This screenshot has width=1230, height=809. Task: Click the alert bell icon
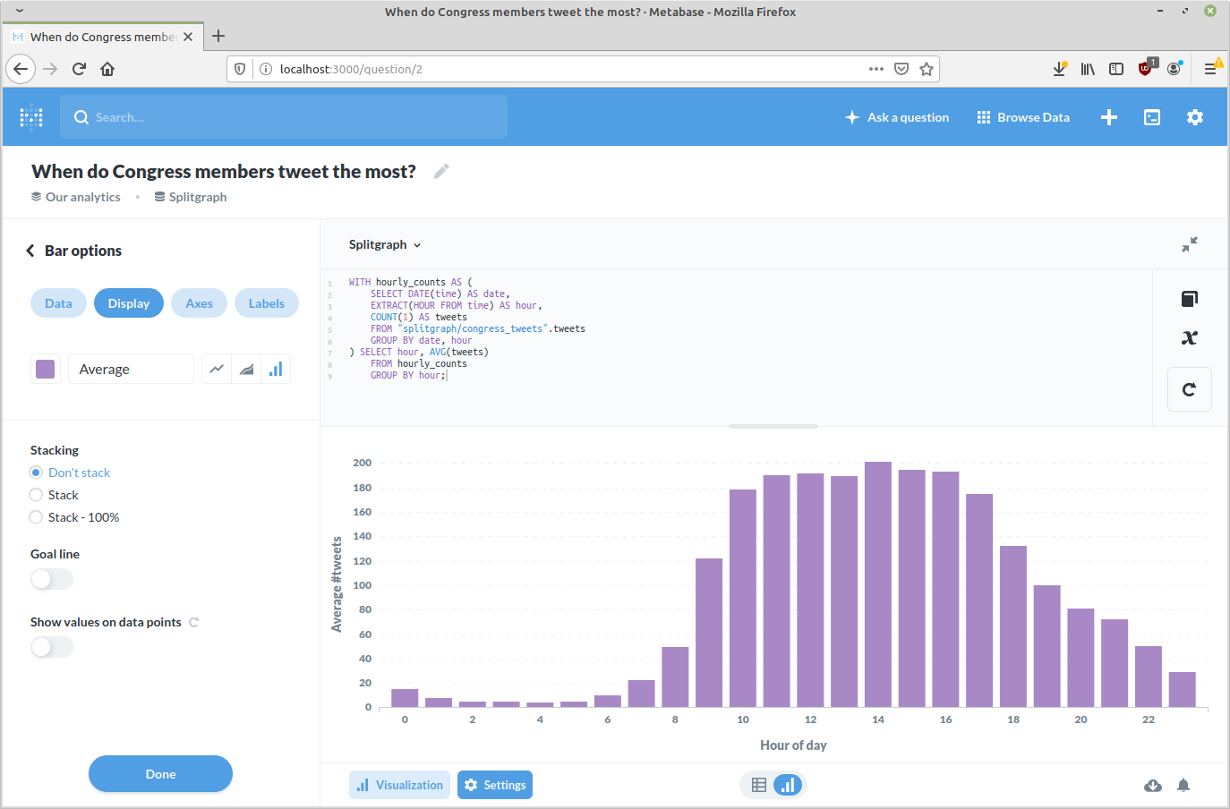point(1183,785)
